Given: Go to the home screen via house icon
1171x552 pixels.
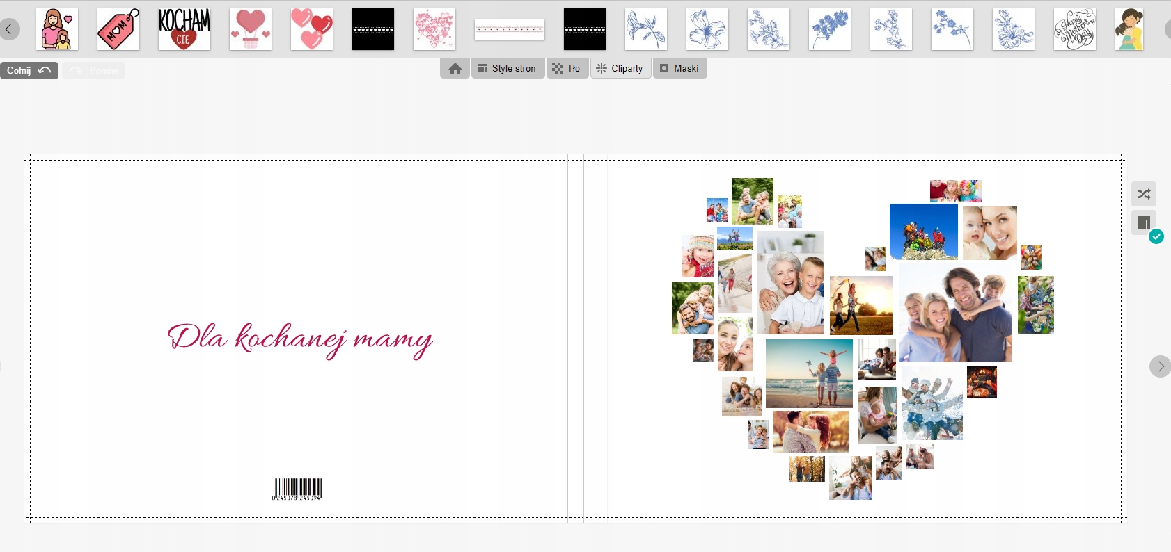Looking at the screenshot, I should click(x=455, y=69).
